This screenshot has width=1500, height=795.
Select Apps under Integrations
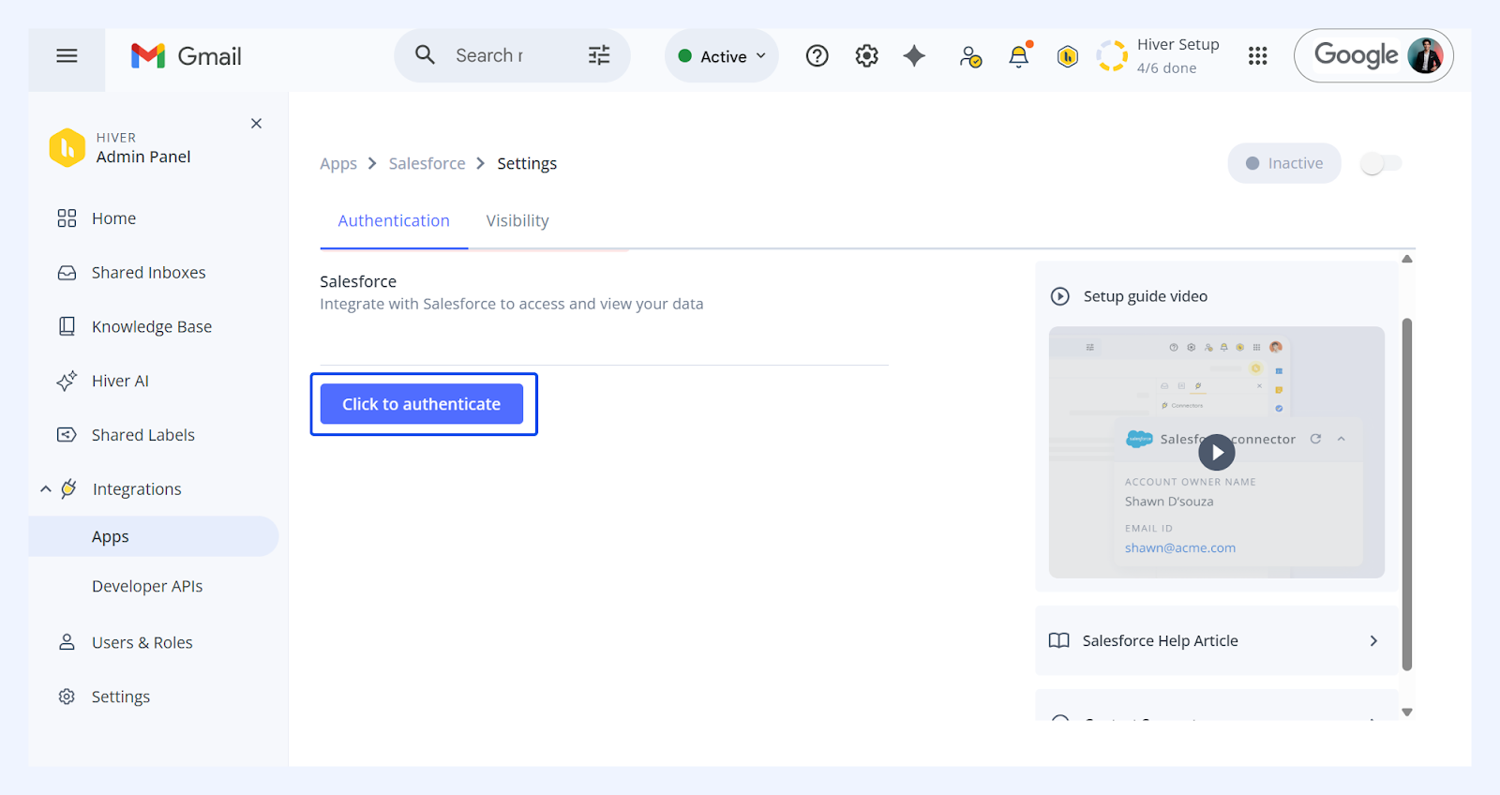click(x=154, y=537)
